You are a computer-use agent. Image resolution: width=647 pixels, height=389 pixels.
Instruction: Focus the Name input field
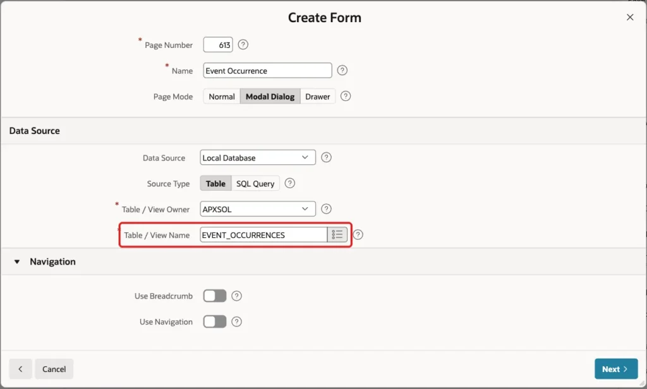(x=267, y=71)
